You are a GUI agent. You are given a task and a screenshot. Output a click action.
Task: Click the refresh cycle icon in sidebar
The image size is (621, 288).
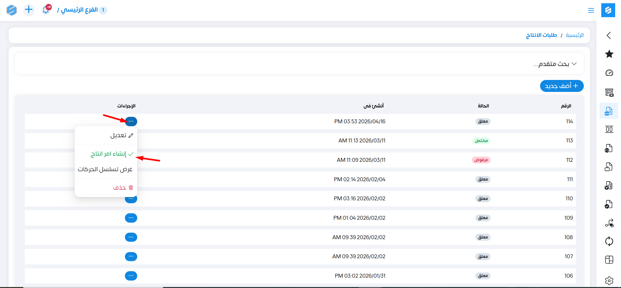(x=609, y=241)
